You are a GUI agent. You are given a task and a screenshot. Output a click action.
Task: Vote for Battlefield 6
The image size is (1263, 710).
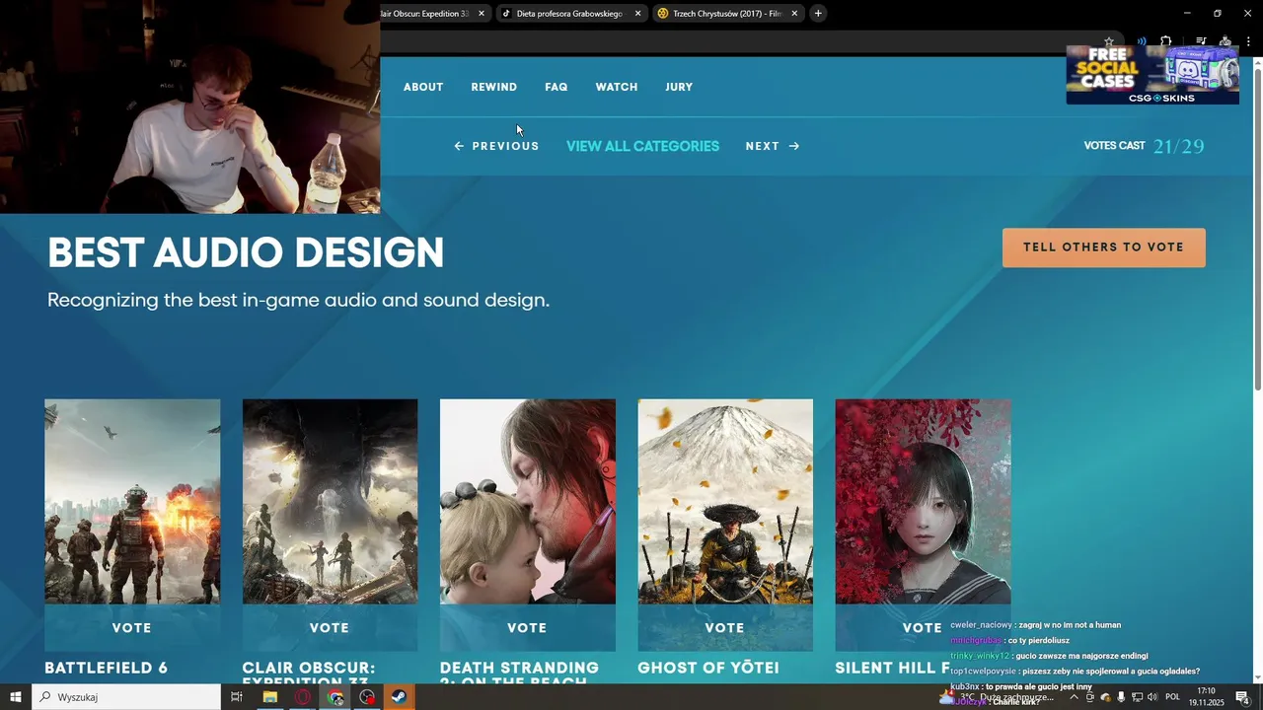click(132, 627)
